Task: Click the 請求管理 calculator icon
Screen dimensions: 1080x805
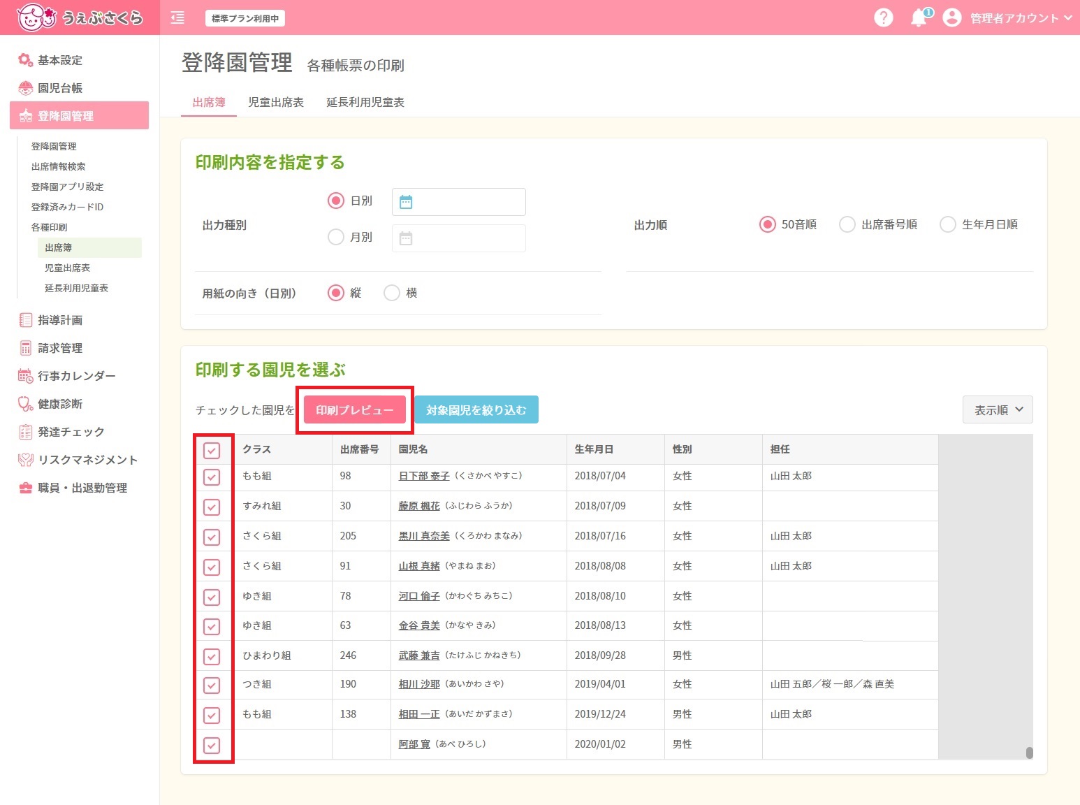Action: tap(25, 348)
